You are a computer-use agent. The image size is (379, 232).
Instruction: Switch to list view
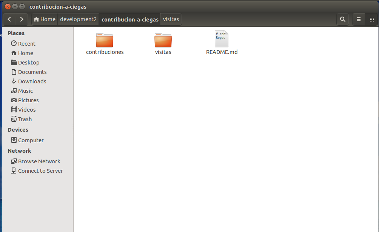pyautogui.click(x=359, y=19)
